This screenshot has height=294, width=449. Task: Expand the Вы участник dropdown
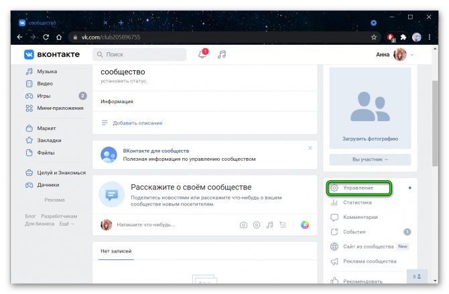[x=370, y=159]
